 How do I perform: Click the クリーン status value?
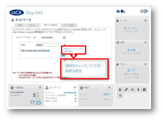[x=107, y=99]
